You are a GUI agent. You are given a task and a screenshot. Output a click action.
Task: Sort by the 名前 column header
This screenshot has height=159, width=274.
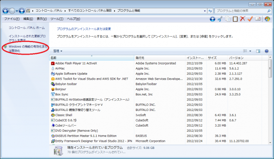point(92,58)
